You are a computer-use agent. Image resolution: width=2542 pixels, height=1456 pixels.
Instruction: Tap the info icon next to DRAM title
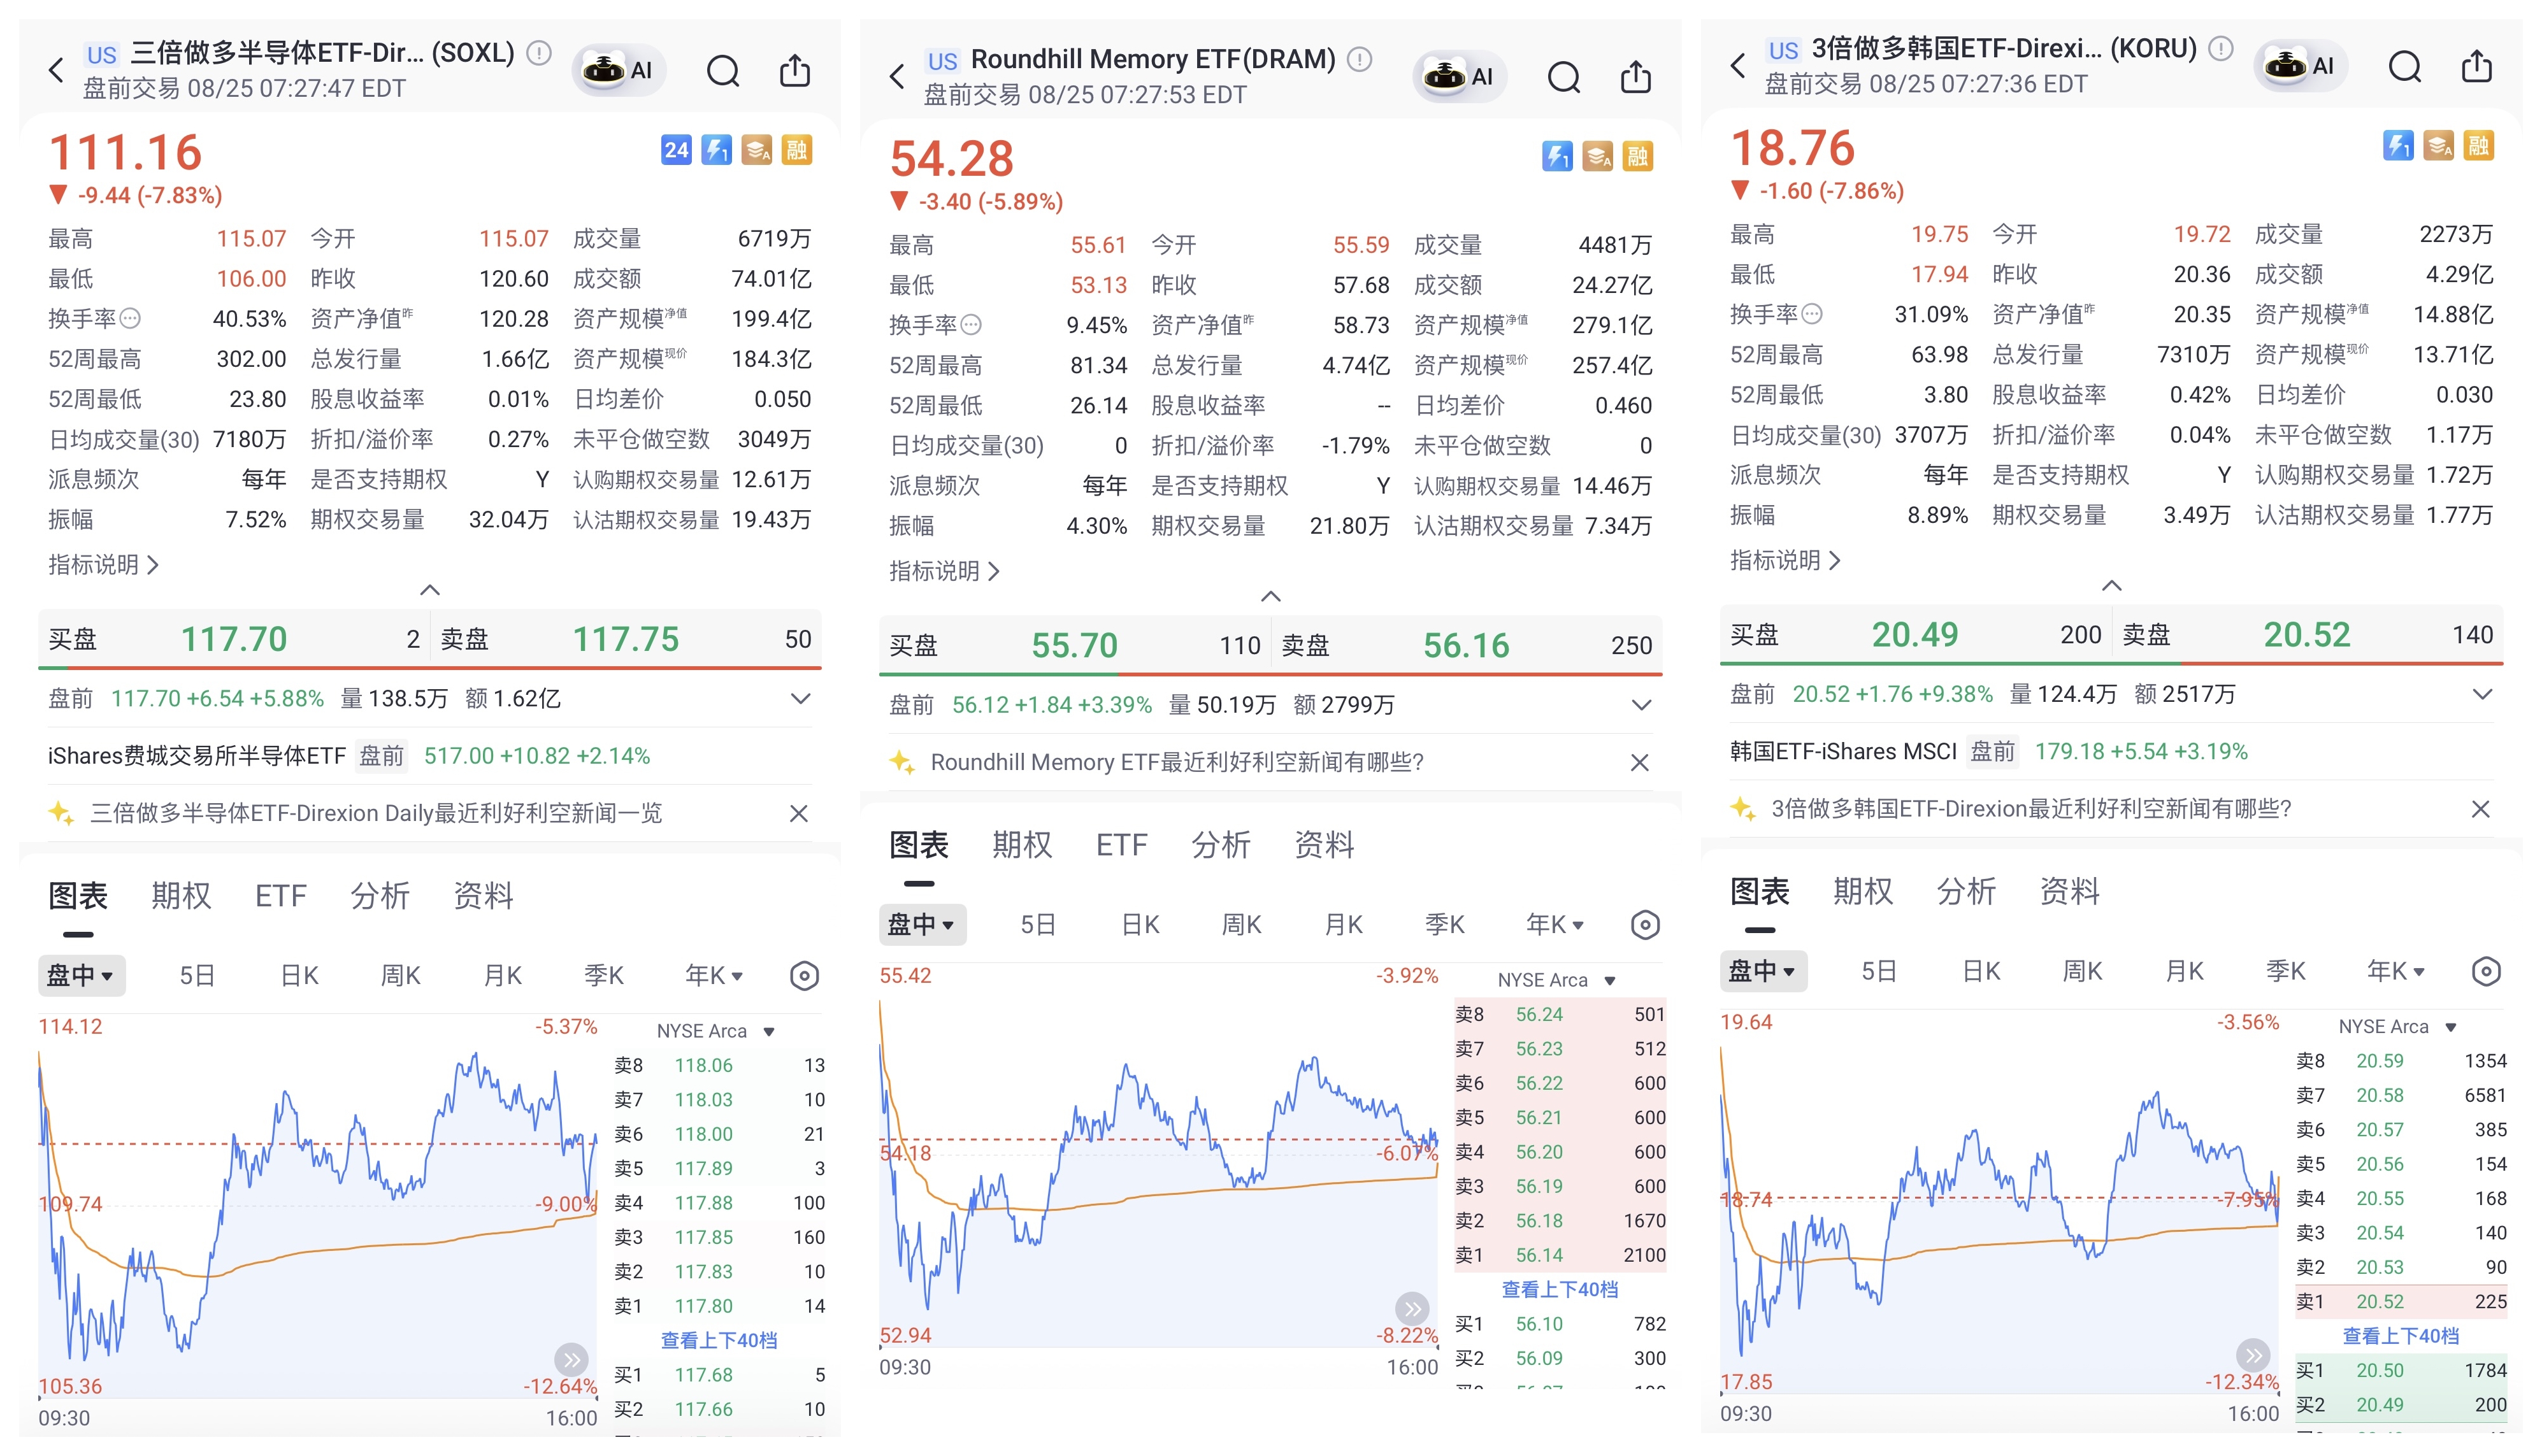click(1359, 59)
